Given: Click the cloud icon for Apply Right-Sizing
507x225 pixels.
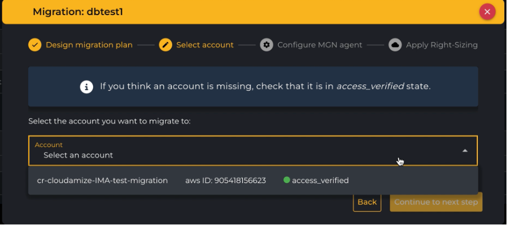Looking at the screenshot, I should click(395, 45).
